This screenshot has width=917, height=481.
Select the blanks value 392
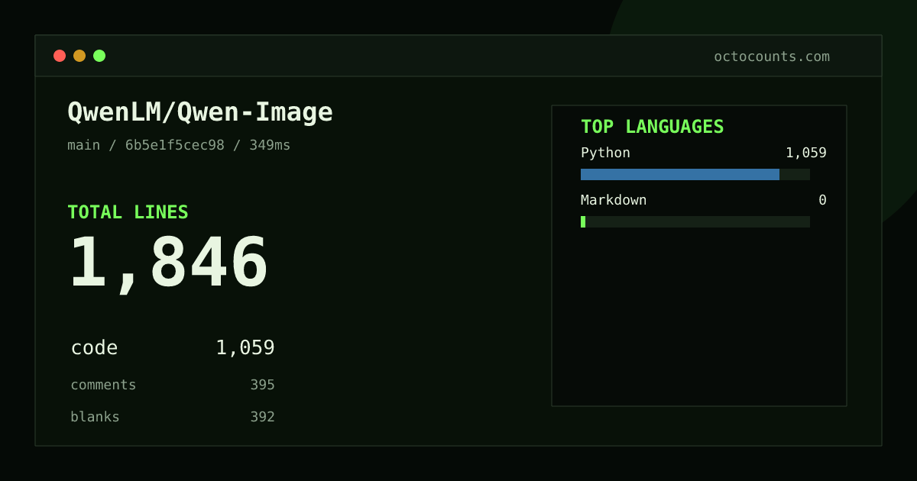262,417
